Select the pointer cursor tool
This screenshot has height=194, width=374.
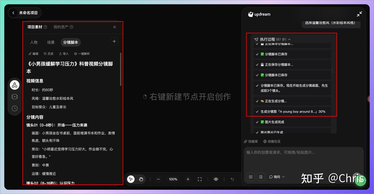pos(131,179)
